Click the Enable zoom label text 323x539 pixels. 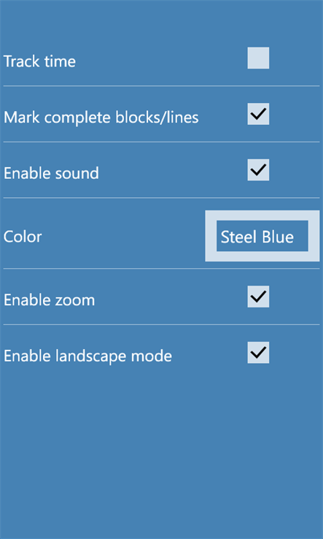click(x=49, y=299)
